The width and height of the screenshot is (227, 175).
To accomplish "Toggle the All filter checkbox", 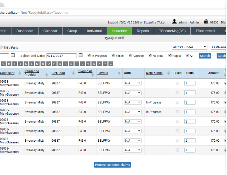I will (187, 55).
